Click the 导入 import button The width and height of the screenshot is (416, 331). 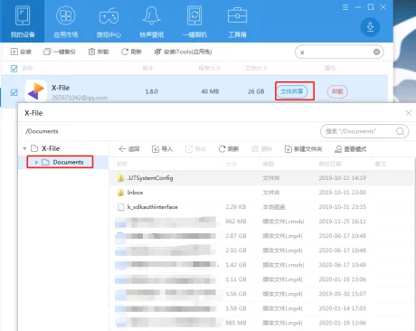pos(162,149)
